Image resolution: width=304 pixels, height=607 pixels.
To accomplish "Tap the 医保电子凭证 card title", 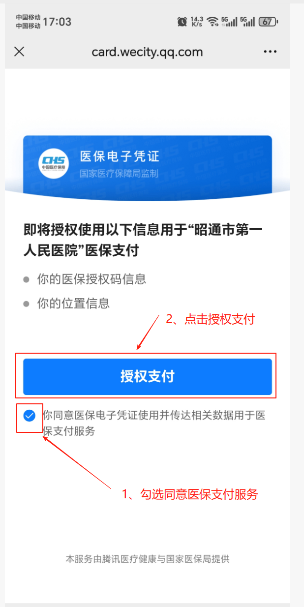I will pos(120,157).
